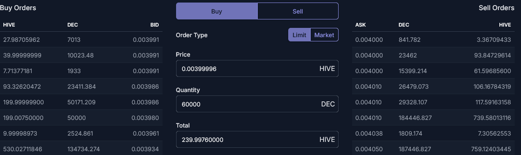
Task: Click the Sell Orders heading
Action: 496,8
